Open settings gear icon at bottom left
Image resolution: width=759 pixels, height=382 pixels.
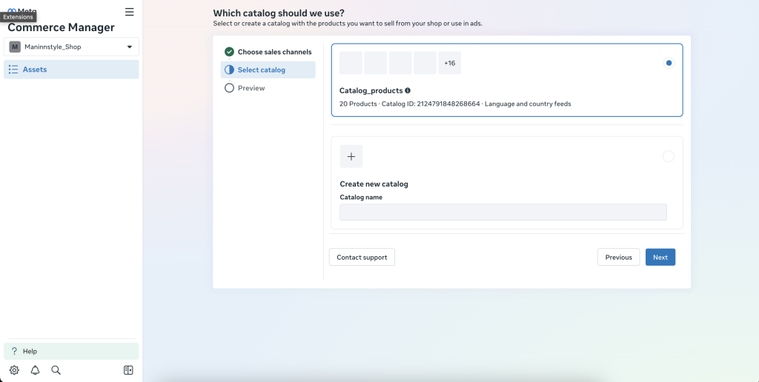14,370
